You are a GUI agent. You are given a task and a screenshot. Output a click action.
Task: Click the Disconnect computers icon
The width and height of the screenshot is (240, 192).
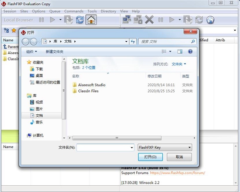138,20
